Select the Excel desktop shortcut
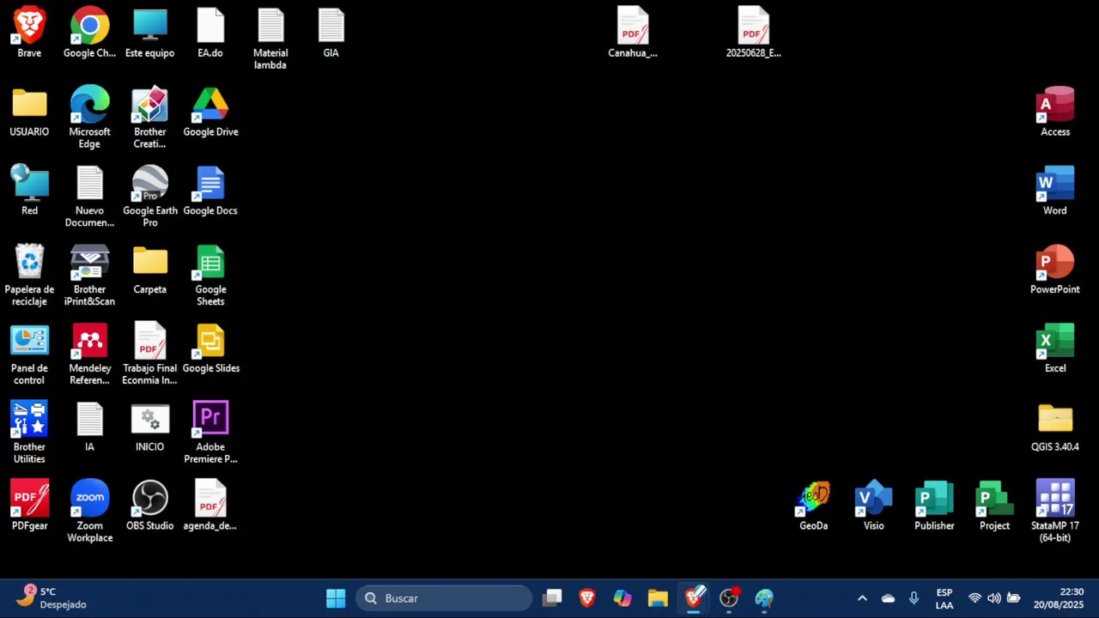Viewport: 1099px width, 618px height. click(1055, 348)
